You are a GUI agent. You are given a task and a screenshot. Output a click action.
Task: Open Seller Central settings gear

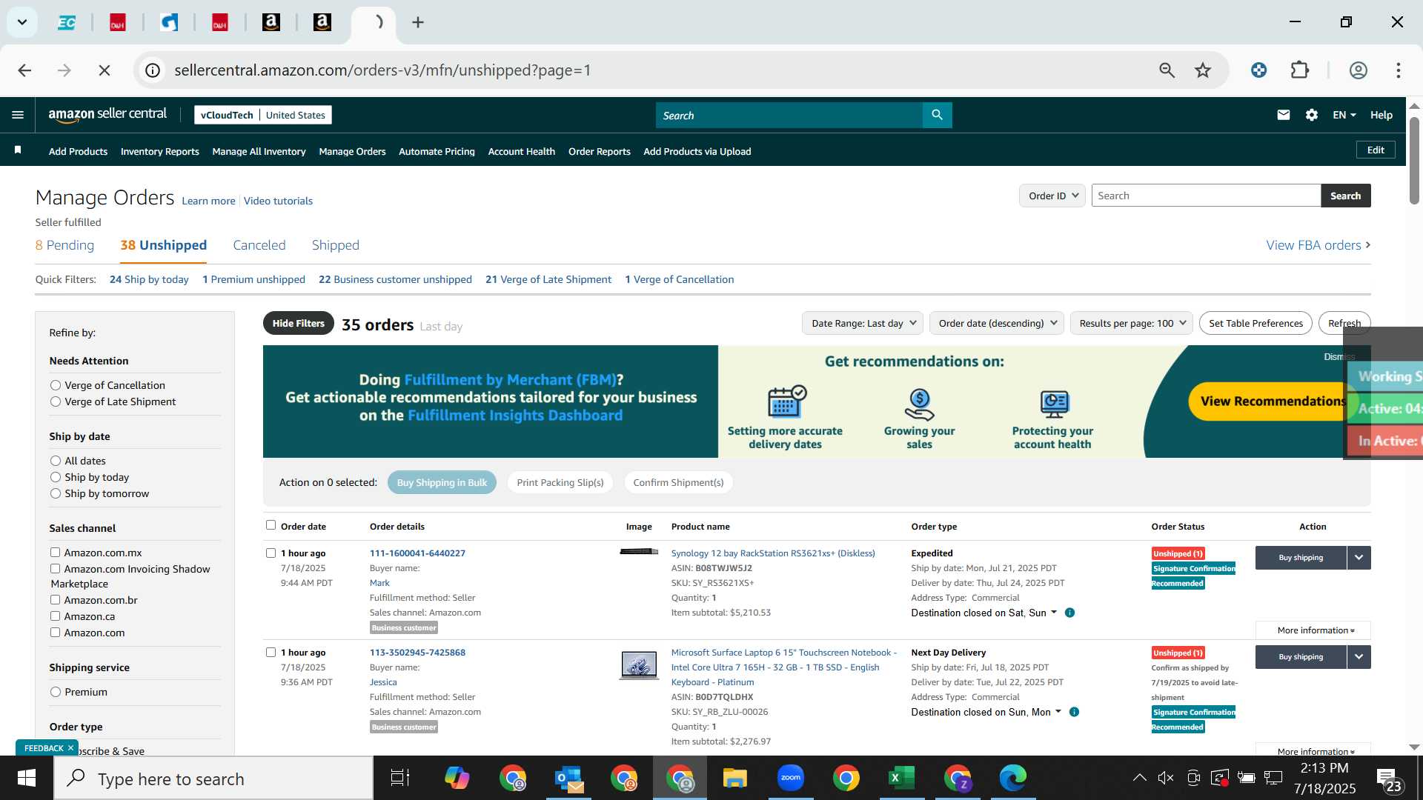click(1312, 115)
